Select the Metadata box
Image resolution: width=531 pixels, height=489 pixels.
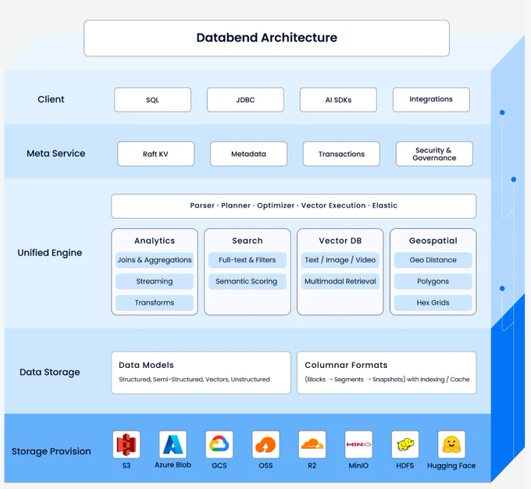(x=248, y=154)
